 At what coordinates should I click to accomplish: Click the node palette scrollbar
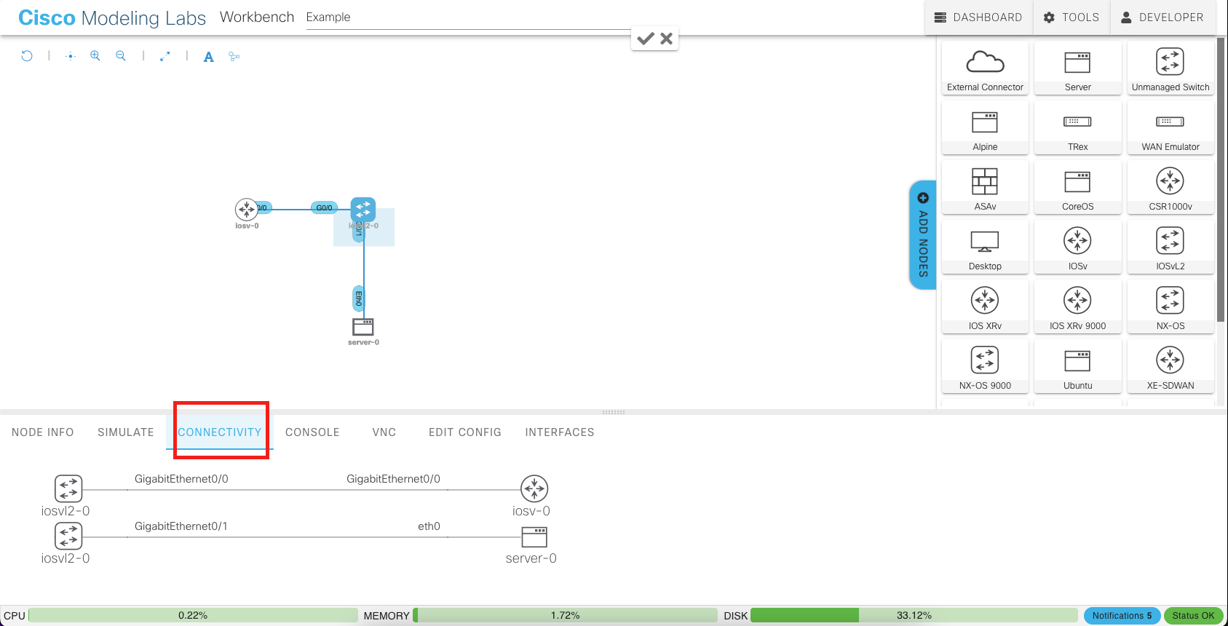[1221, 180]
